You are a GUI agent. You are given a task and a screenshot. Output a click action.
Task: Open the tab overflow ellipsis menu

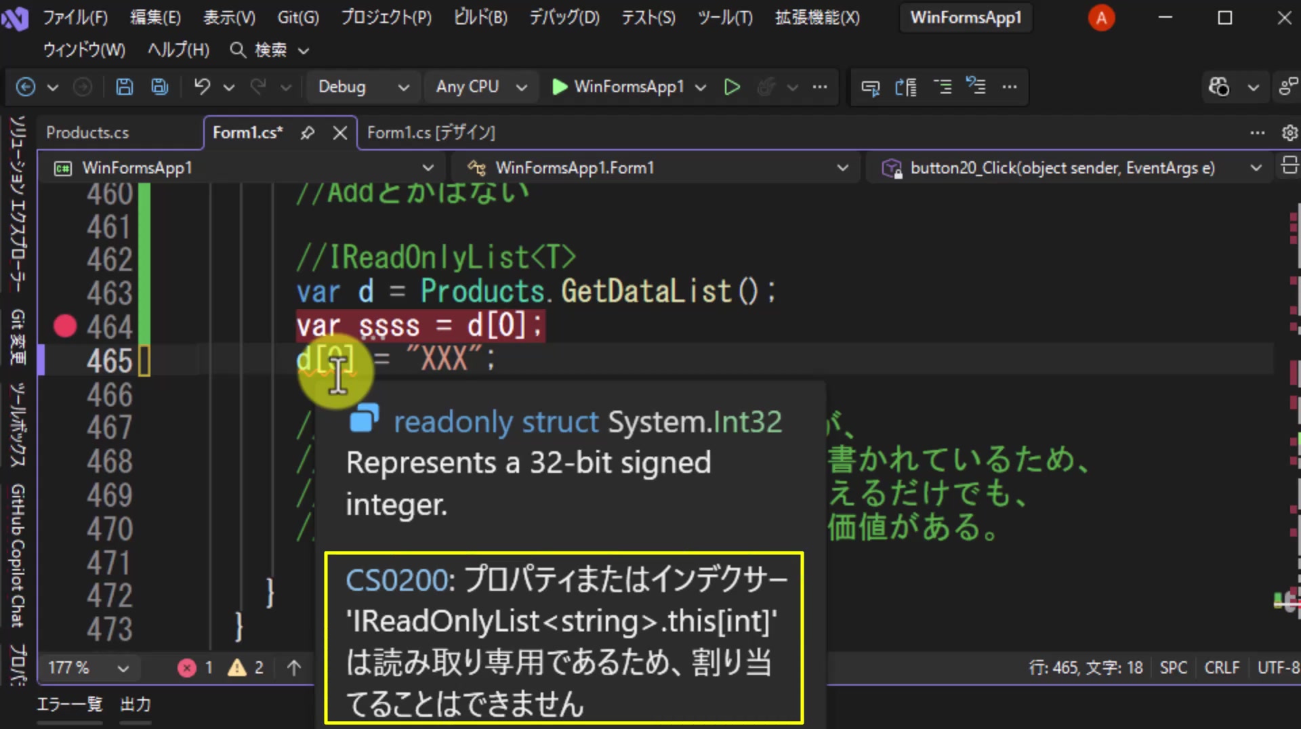[1258, 133]
